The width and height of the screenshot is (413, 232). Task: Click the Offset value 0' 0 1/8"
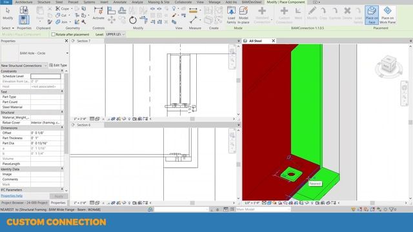click(46, 133)
